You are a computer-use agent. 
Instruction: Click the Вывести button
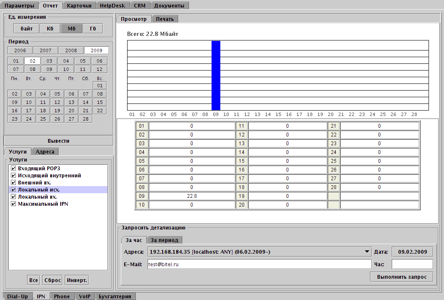pyautogui.click(x=58, y=141)
